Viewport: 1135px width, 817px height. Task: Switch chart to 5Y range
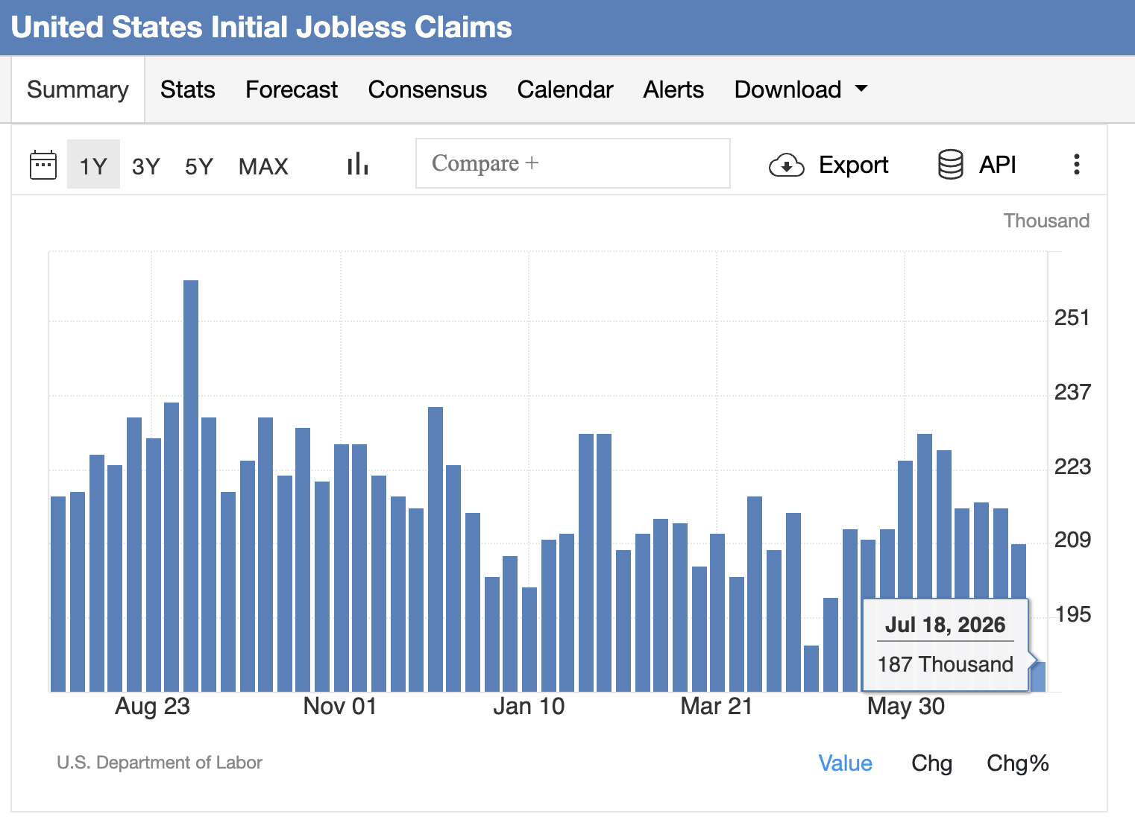[x=199, y=165]
